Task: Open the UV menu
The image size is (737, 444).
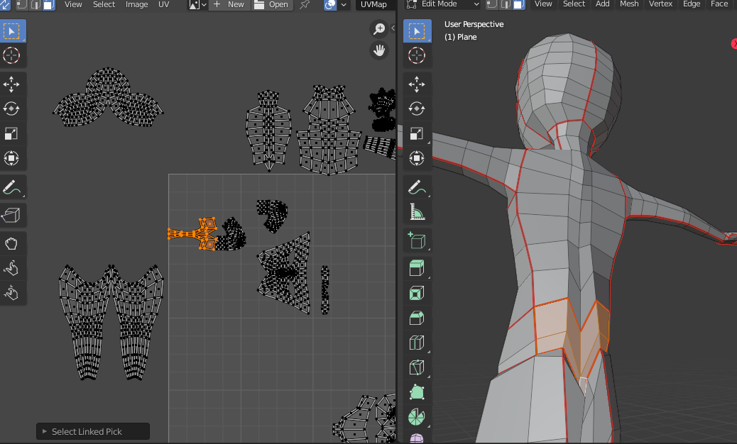Action: 163,4
